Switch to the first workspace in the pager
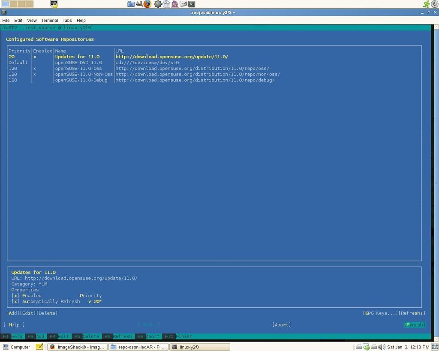Image resolution: width=439 pixels, height=351 pixels. pyautogui.click(x=5, y=4)
